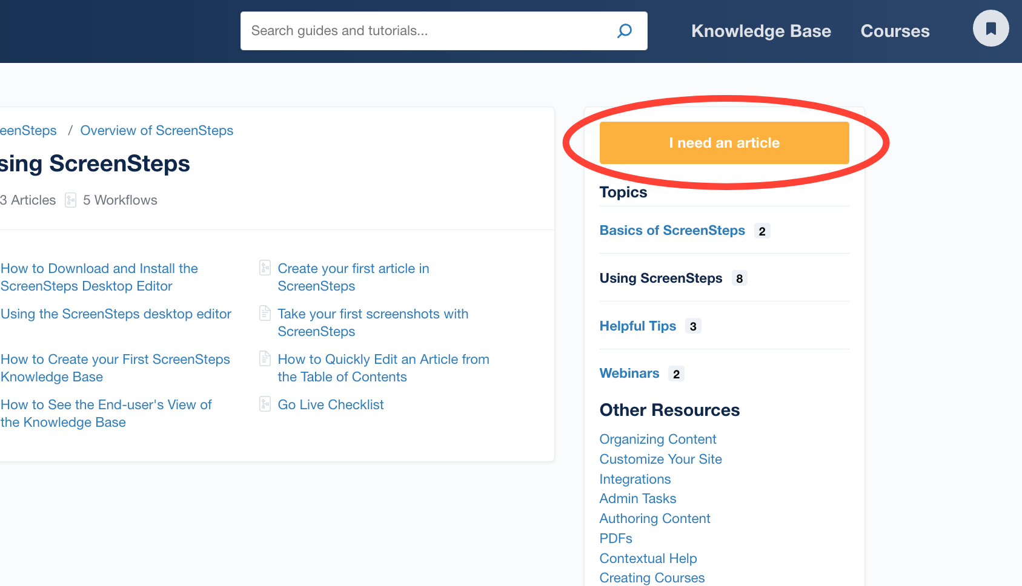Viewport: 1022px width, 586px height.
Task: Select Using ScreenSteps in Topics list
Action: tap(660, 278)
